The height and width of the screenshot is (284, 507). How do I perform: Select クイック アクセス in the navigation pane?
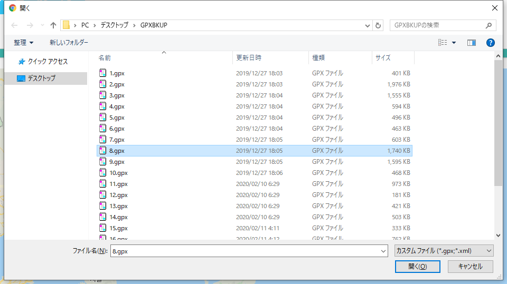tap(48, 62)
